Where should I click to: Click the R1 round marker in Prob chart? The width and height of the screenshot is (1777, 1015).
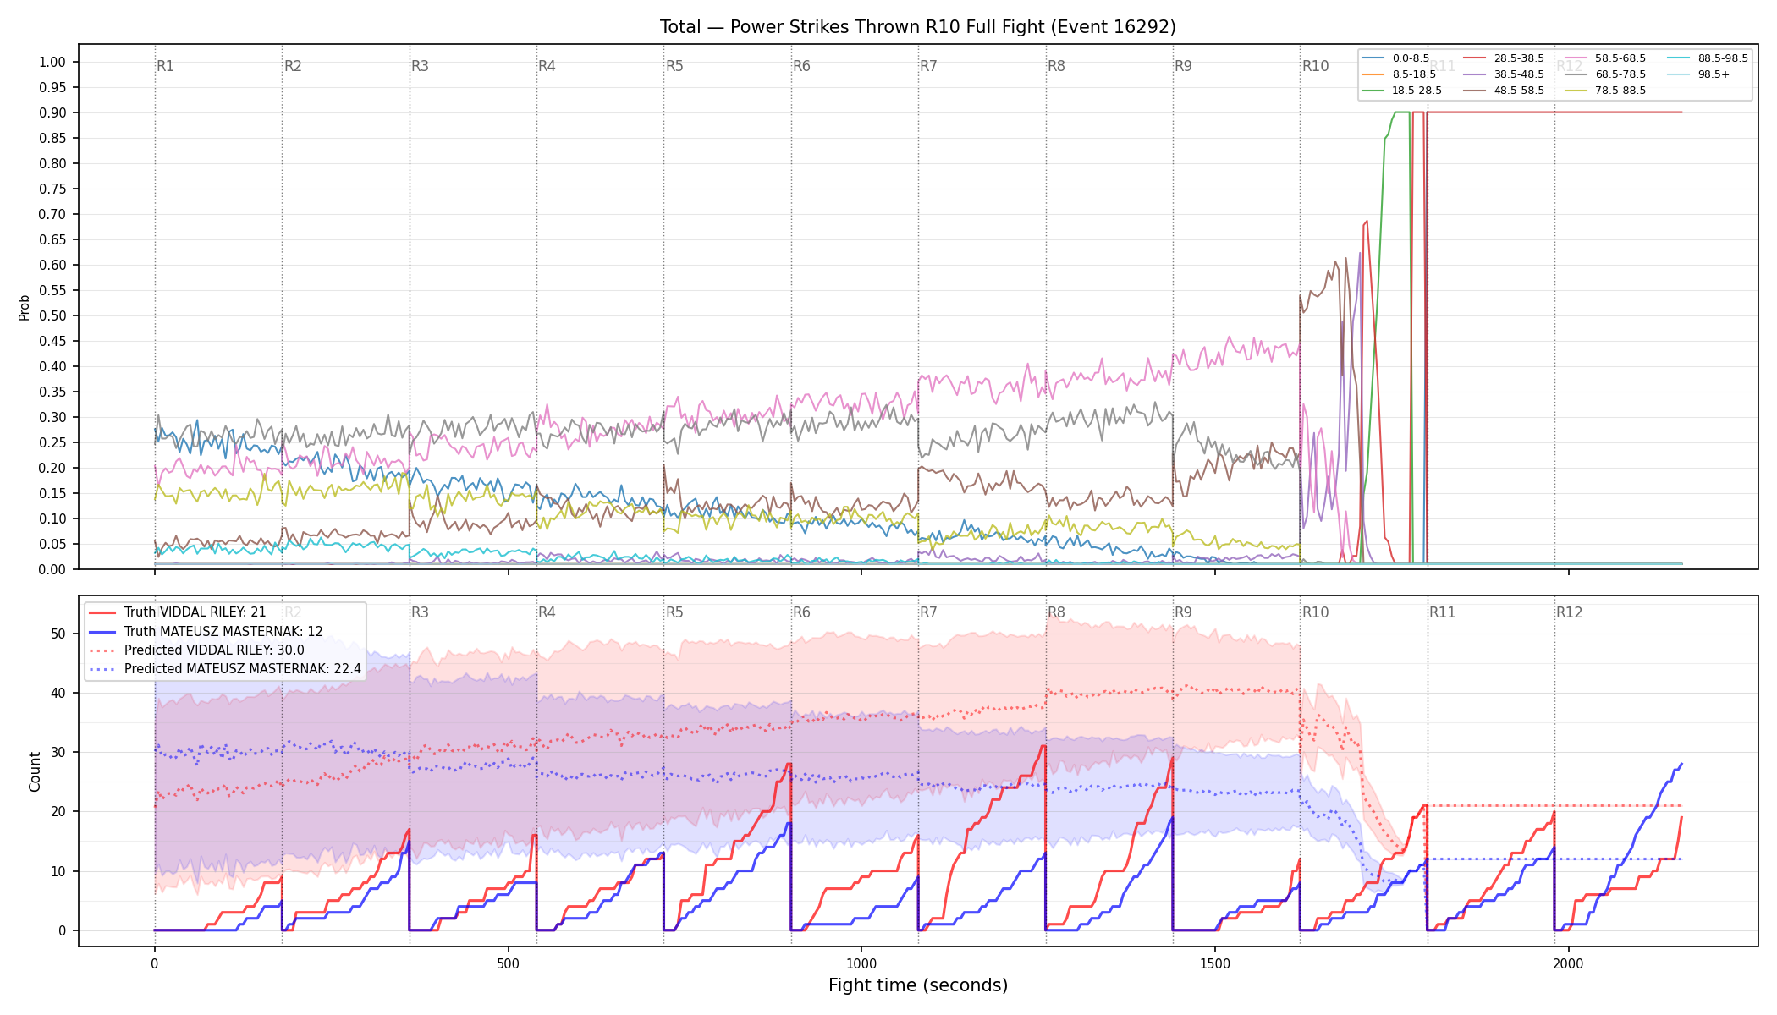pos(165,66)
